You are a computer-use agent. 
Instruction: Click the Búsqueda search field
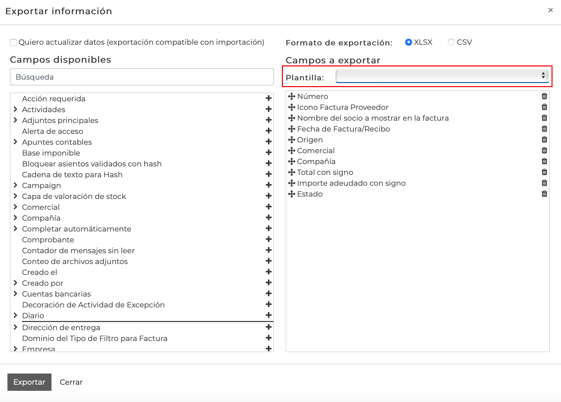(x=142, y=77)
